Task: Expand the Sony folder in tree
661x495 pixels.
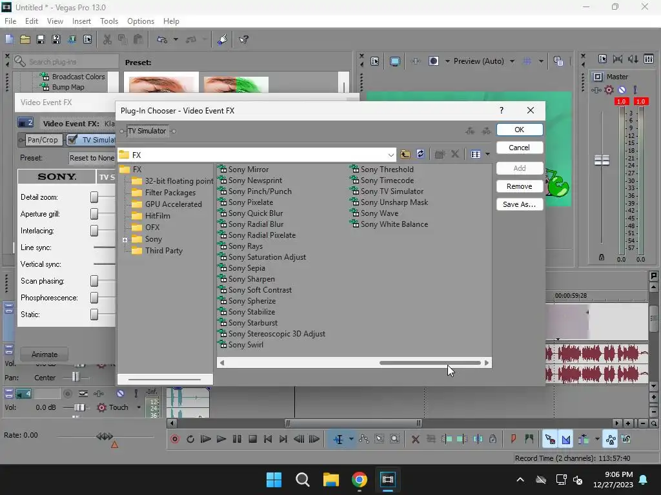Action: click(125, 240)
